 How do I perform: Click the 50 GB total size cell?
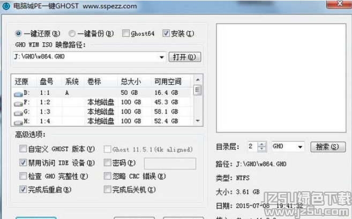pyautogui.click(x=129, y=93)
